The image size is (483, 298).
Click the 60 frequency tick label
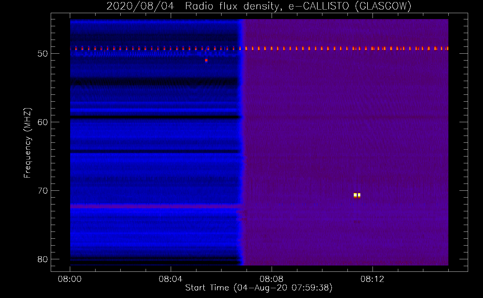coord(43,122)
